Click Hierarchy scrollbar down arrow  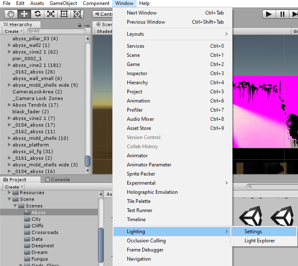pyautogui.click(x=87, y=171)
